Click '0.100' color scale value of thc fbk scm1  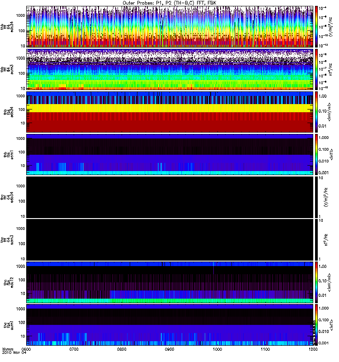click(324, 320)
